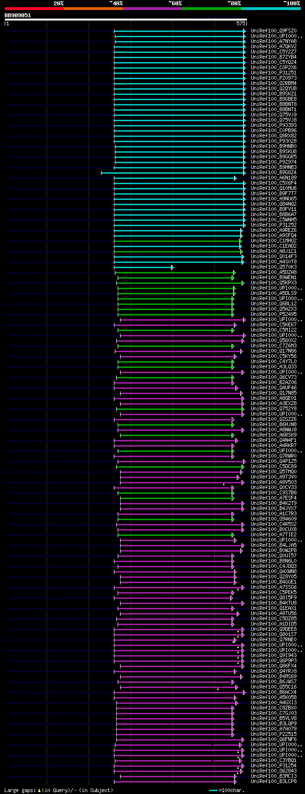Click the label UniRef100_Q014F3
Image resolution: width=305 pixels, height=794 pixels.
tap(274, 256)
